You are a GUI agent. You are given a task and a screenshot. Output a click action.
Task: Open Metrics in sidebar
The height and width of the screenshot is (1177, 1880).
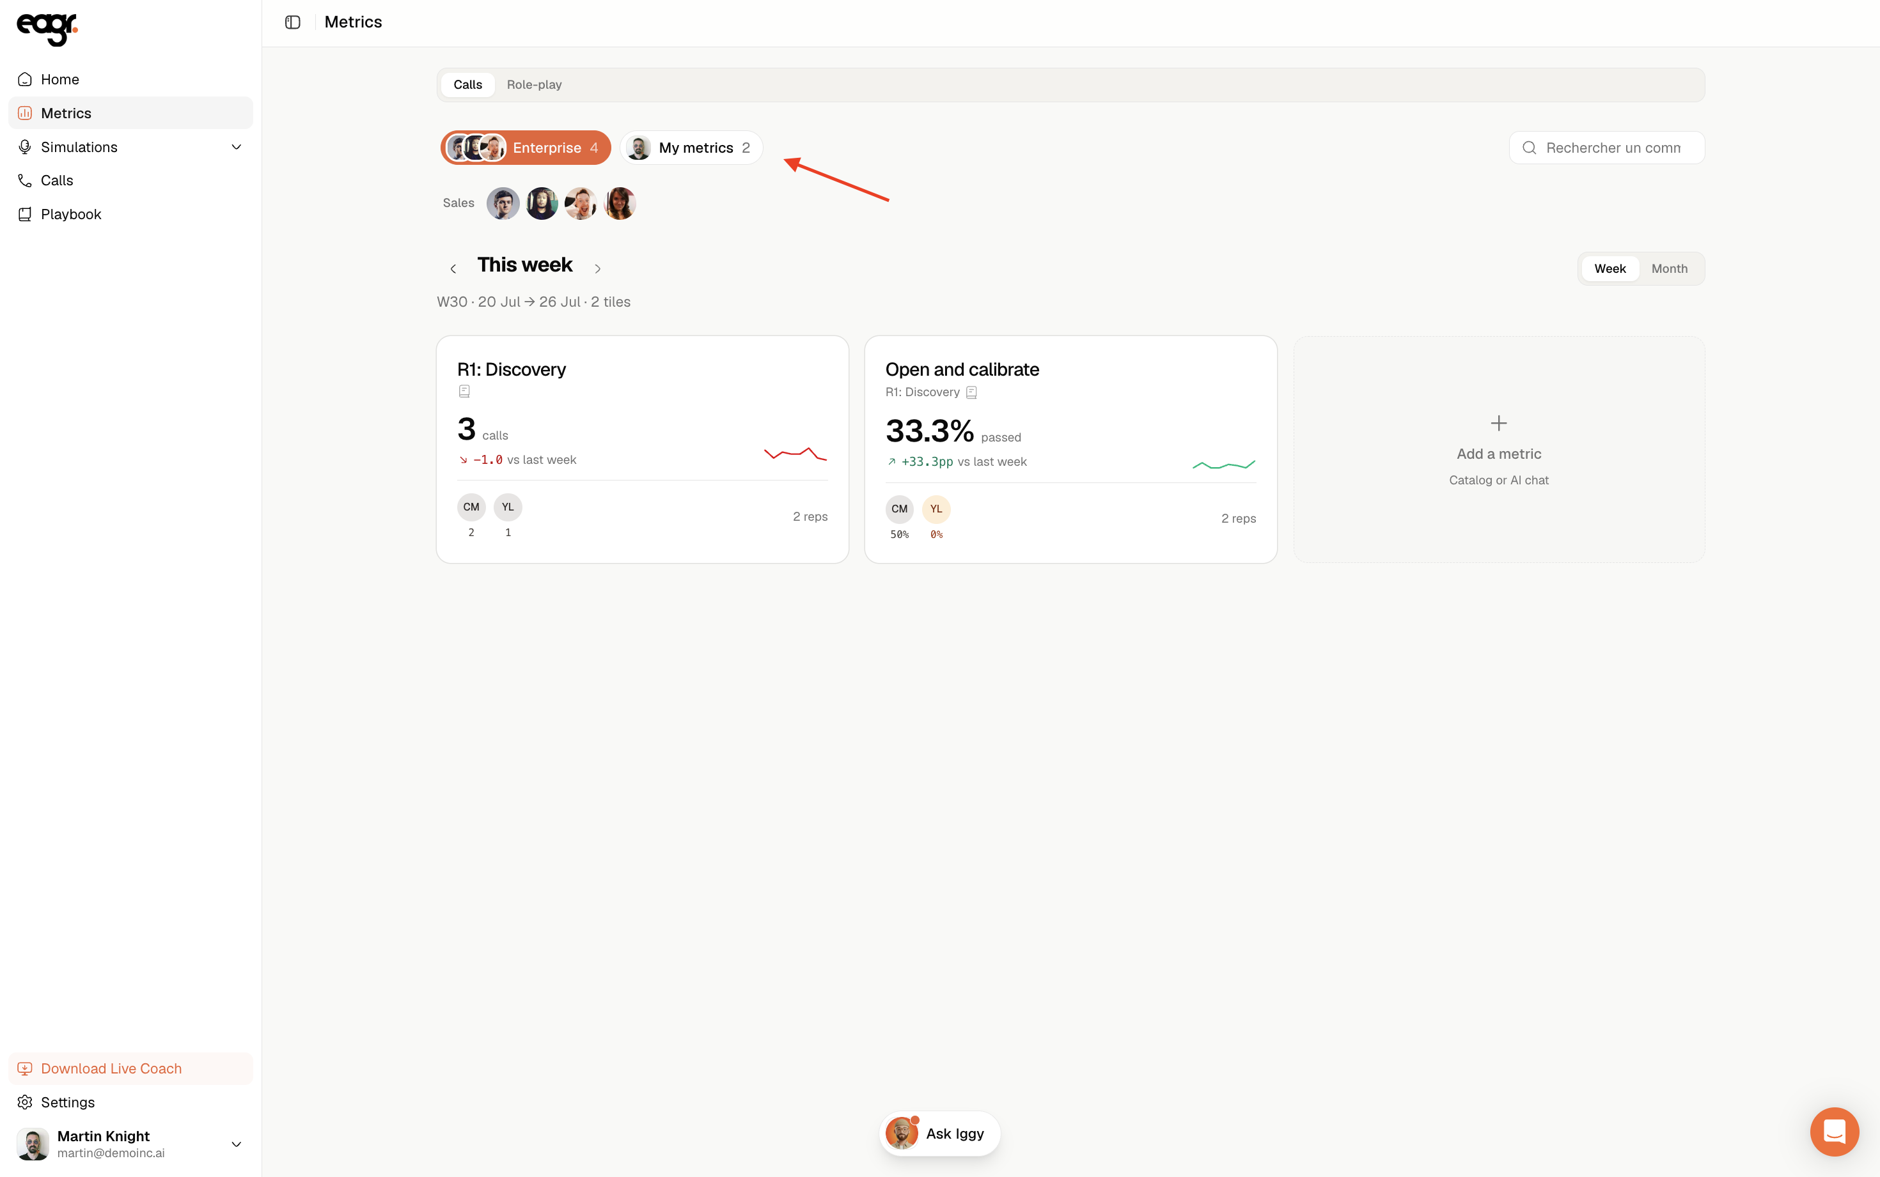[131, 113]
